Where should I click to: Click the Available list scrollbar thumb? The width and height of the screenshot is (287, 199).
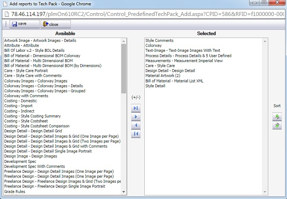coord(124,68)
